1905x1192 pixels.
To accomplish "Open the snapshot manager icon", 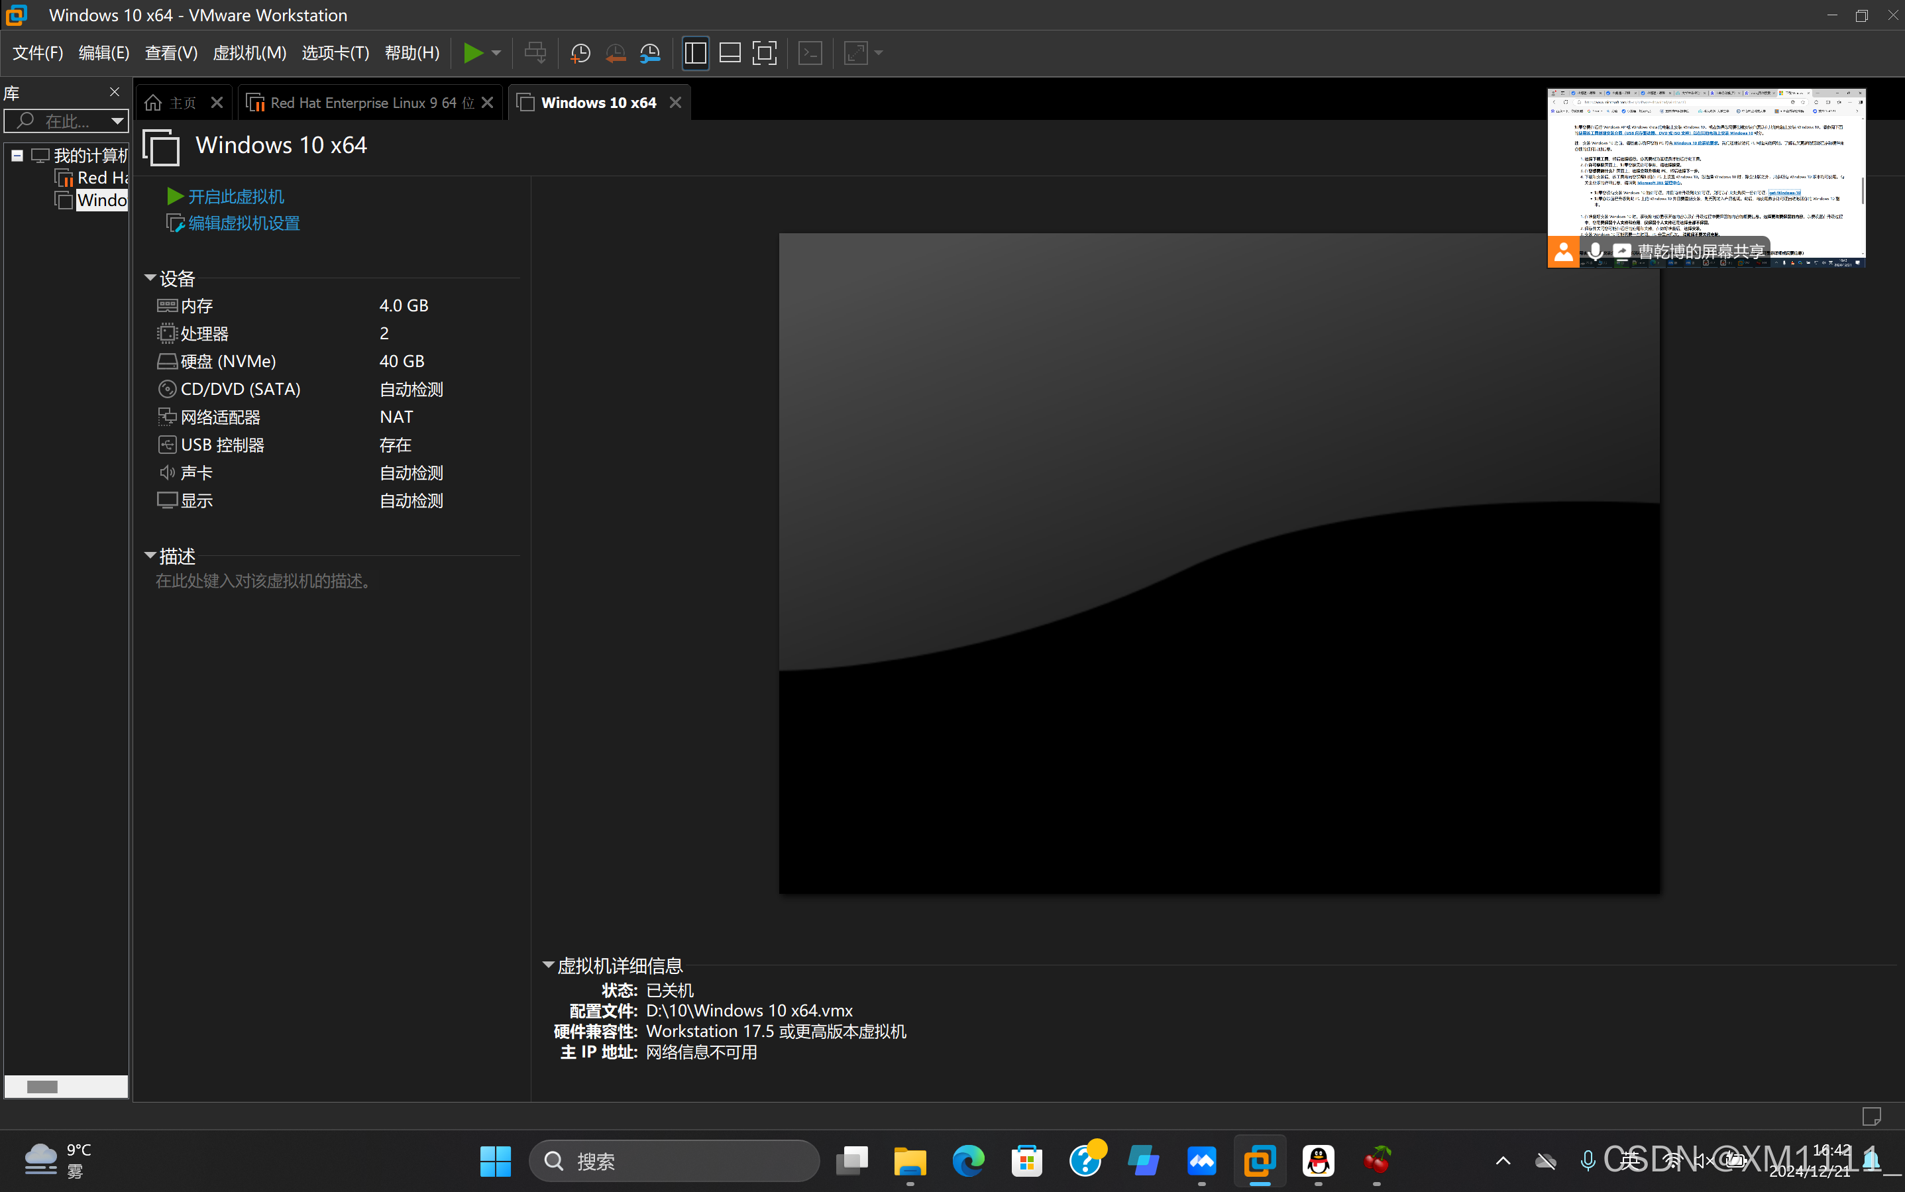I will 650,53.
